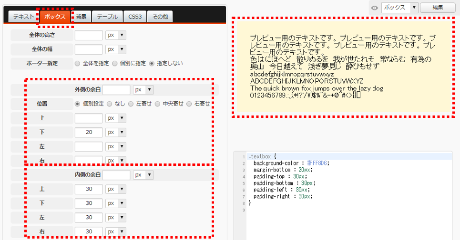Open the CSS3 tab
The width and height of the screenshot is (460, 240).
(x=135, y=17)
